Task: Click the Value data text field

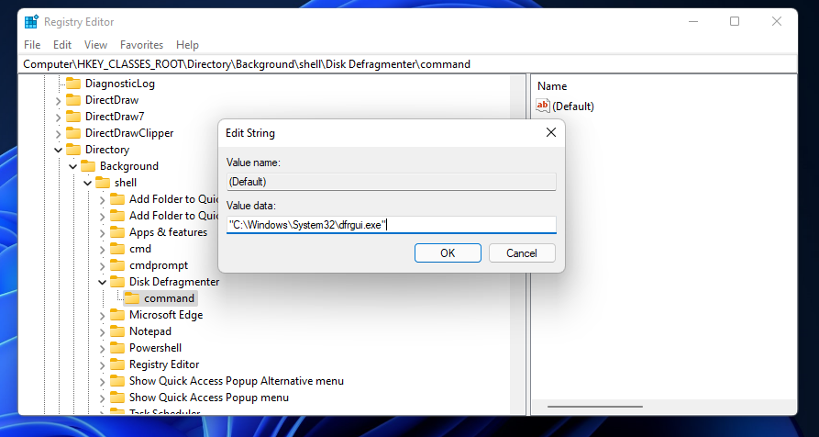Action: click(392, 225)
